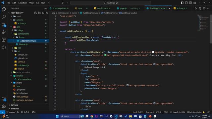Screen dimensions: 212x119
Task: Create a new file in explorer
Action: click(35, 13)
